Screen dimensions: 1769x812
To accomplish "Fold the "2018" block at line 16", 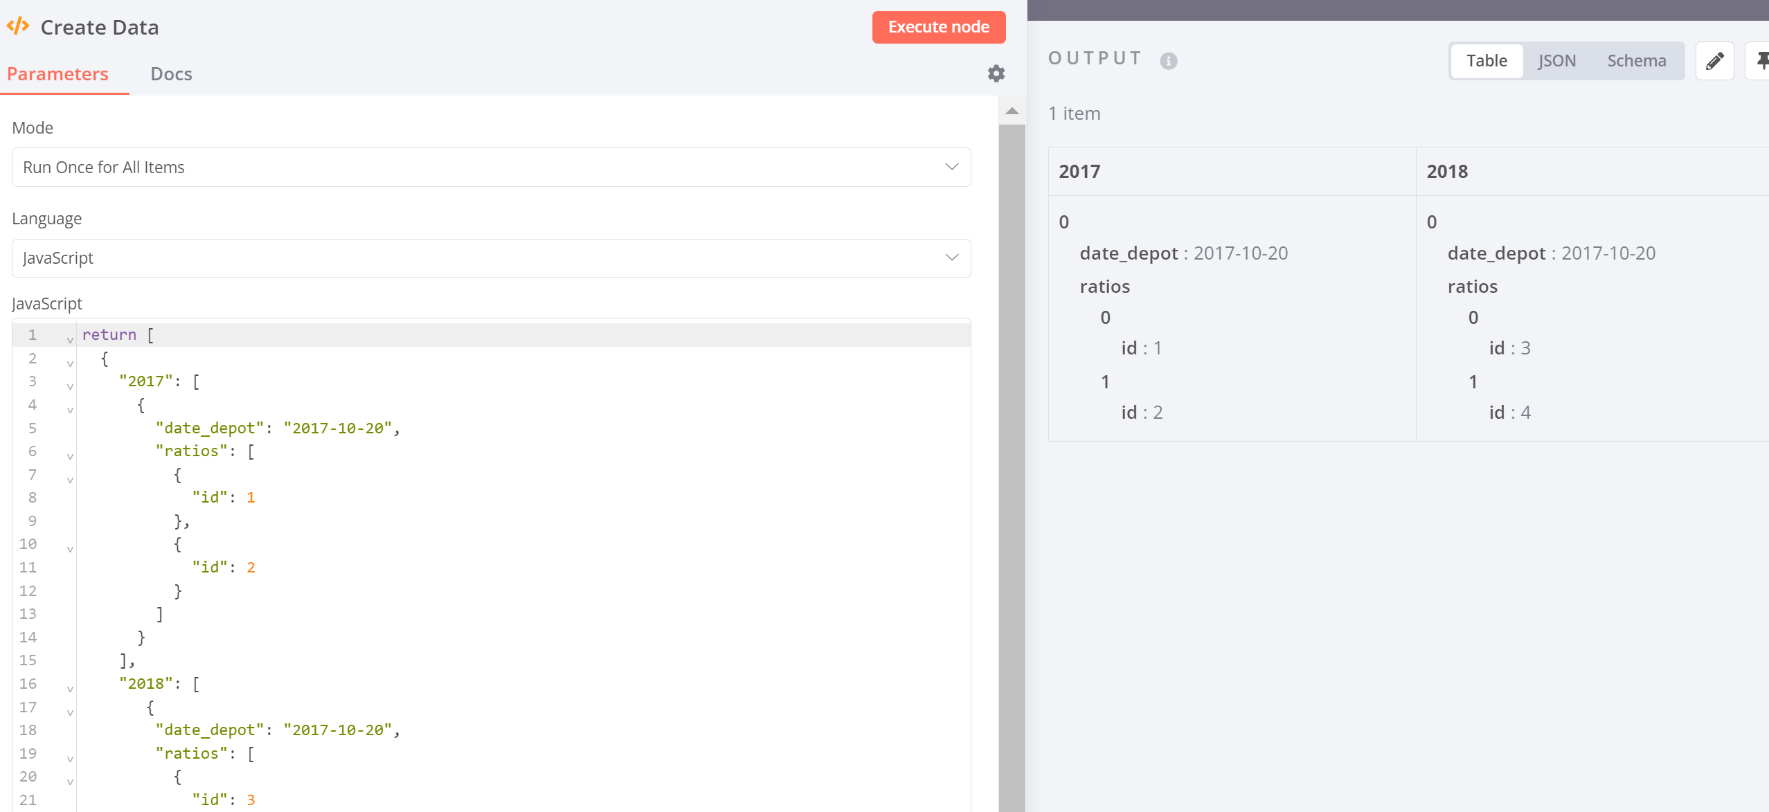I will (70, 689).
